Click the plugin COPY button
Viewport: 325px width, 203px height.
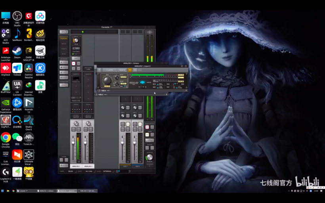click(x=135, y=70)
